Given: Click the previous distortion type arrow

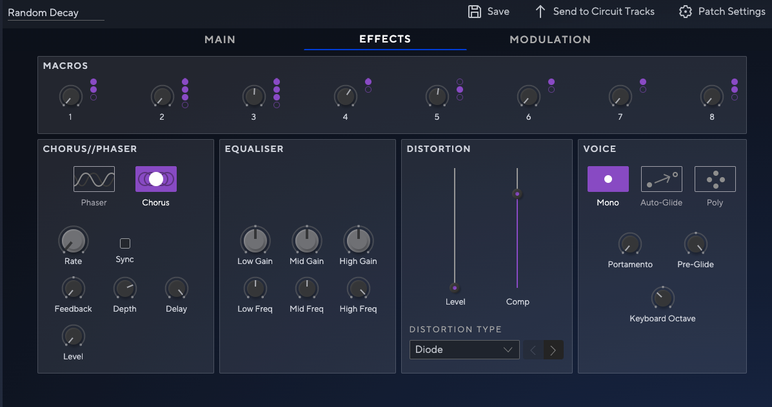Looking at the screenshot, I should point(532,349).
